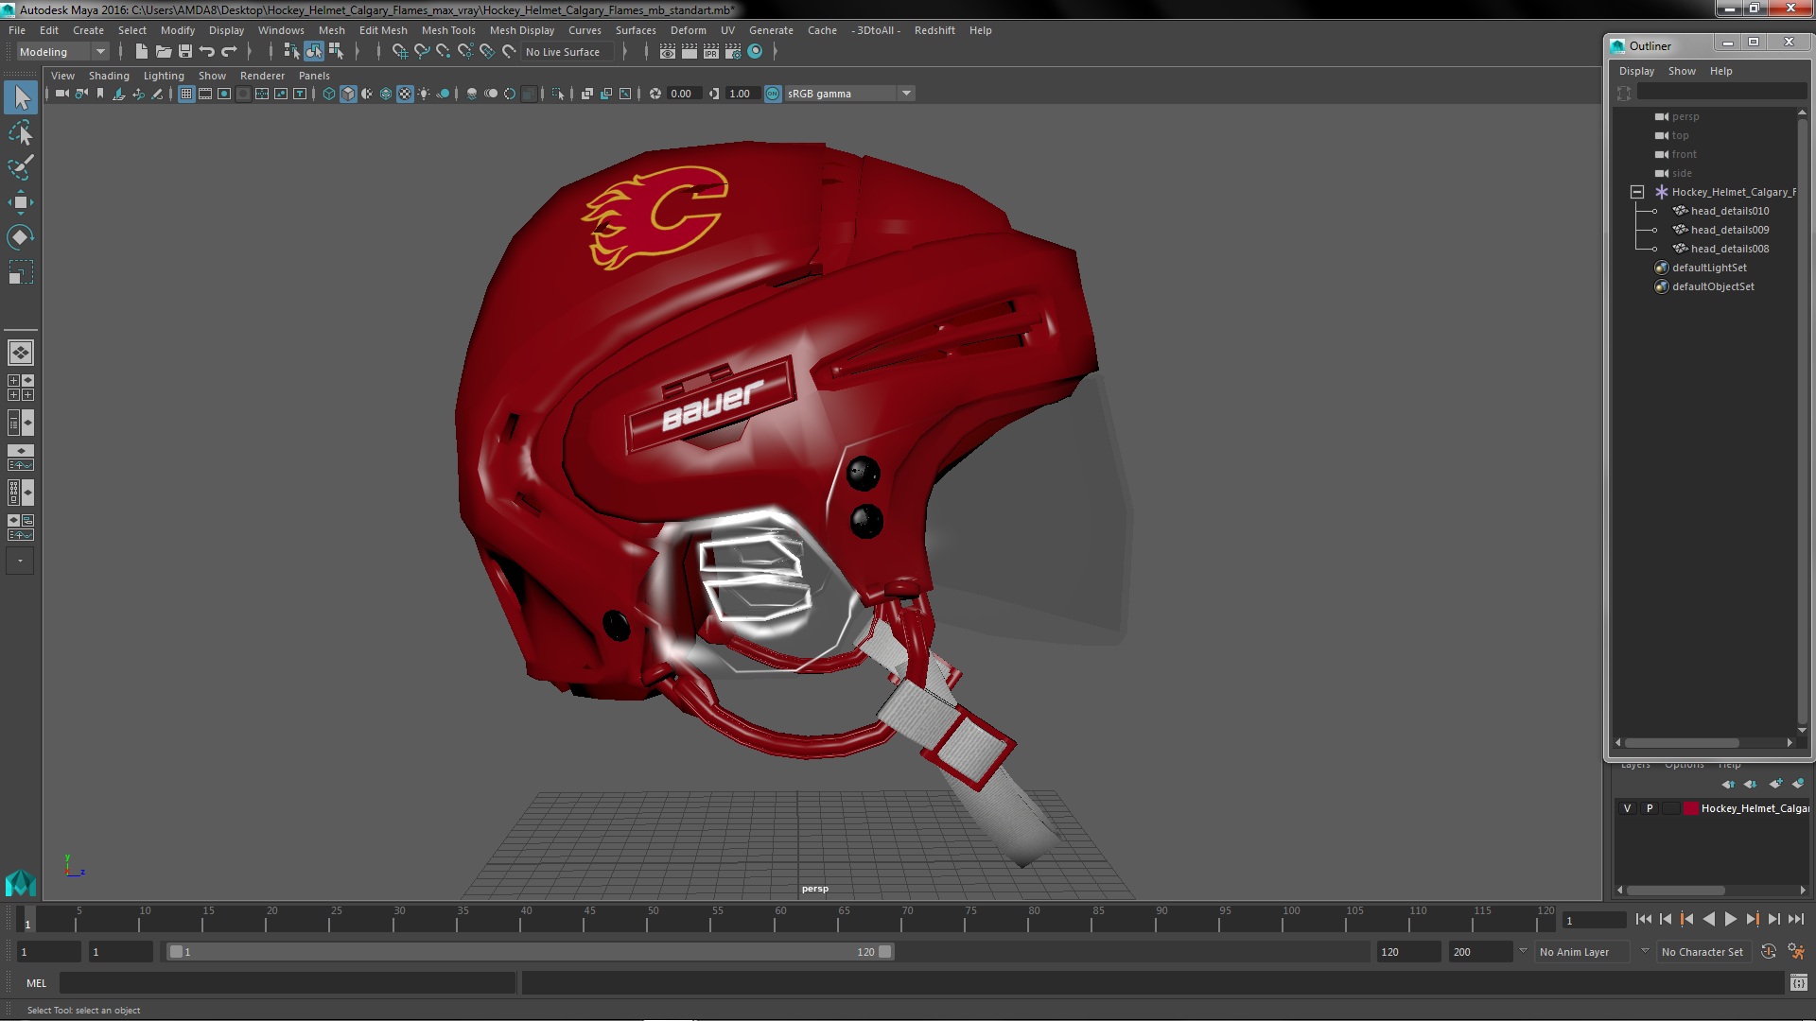
Task: Select head_details009 in Outliner
Action: point(1730,230)
